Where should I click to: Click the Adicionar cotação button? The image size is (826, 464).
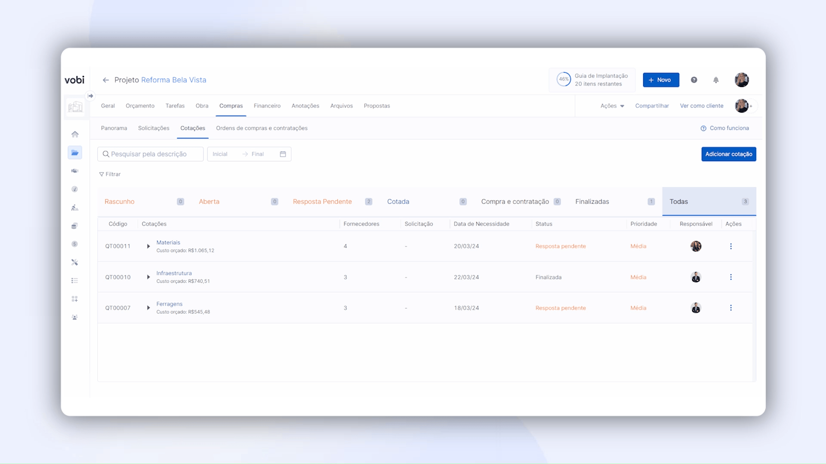(x=728, y=154)
